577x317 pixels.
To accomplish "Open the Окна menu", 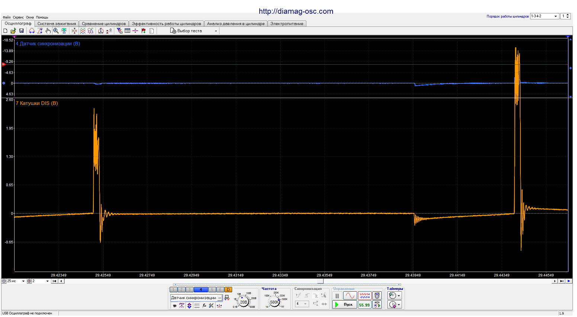I will point(30,17).
